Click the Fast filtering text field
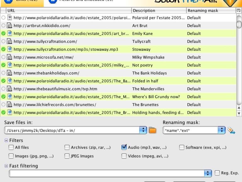The height and width of the screenshot is (182, 242). [x=107, y=173]
